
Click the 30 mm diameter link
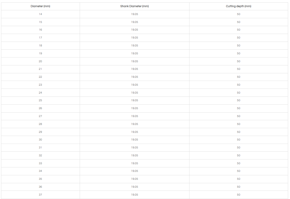click(x=40, y=140)
